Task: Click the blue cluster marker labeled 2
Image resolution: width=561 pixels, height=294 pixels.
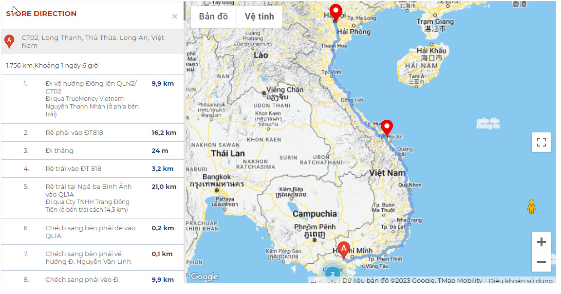Action: (332, 274)
